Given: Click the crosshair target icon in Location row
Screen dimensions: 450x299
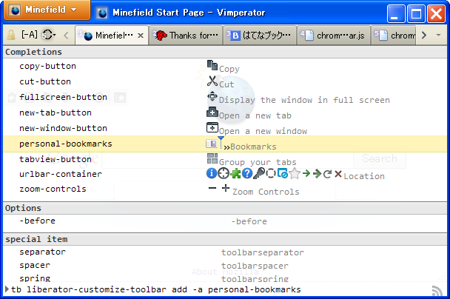Looking at the screenshot, I should pos(224,173).
